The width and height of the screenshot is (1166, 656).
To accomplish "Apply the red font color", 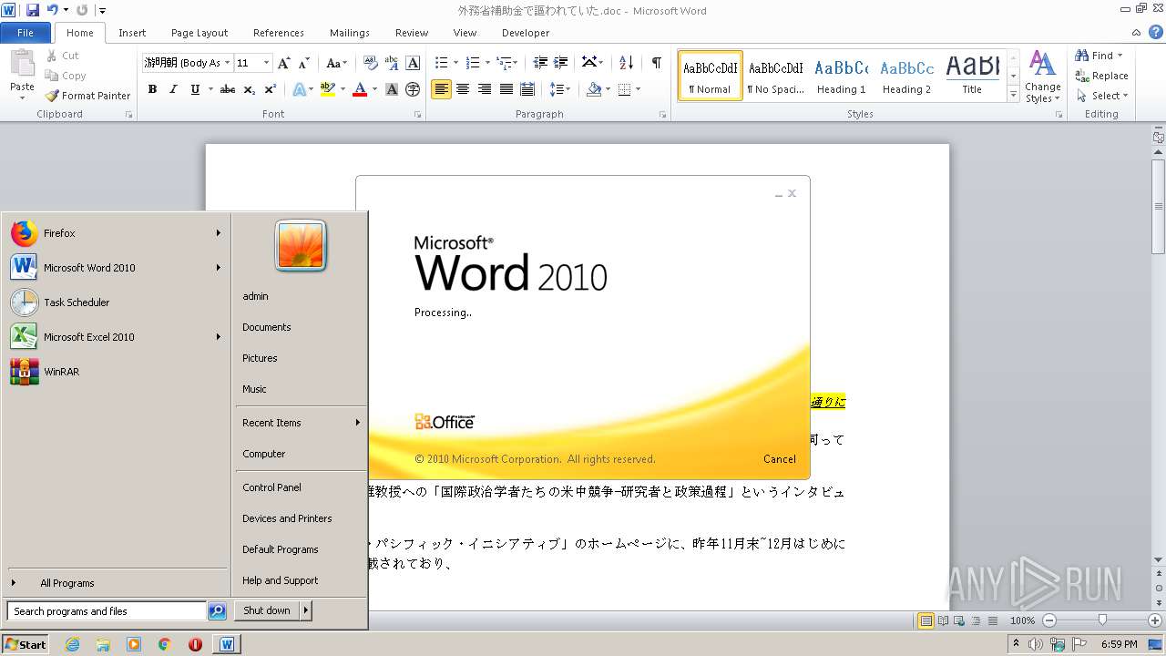I will pyautogui.click(x=360, y=89).
